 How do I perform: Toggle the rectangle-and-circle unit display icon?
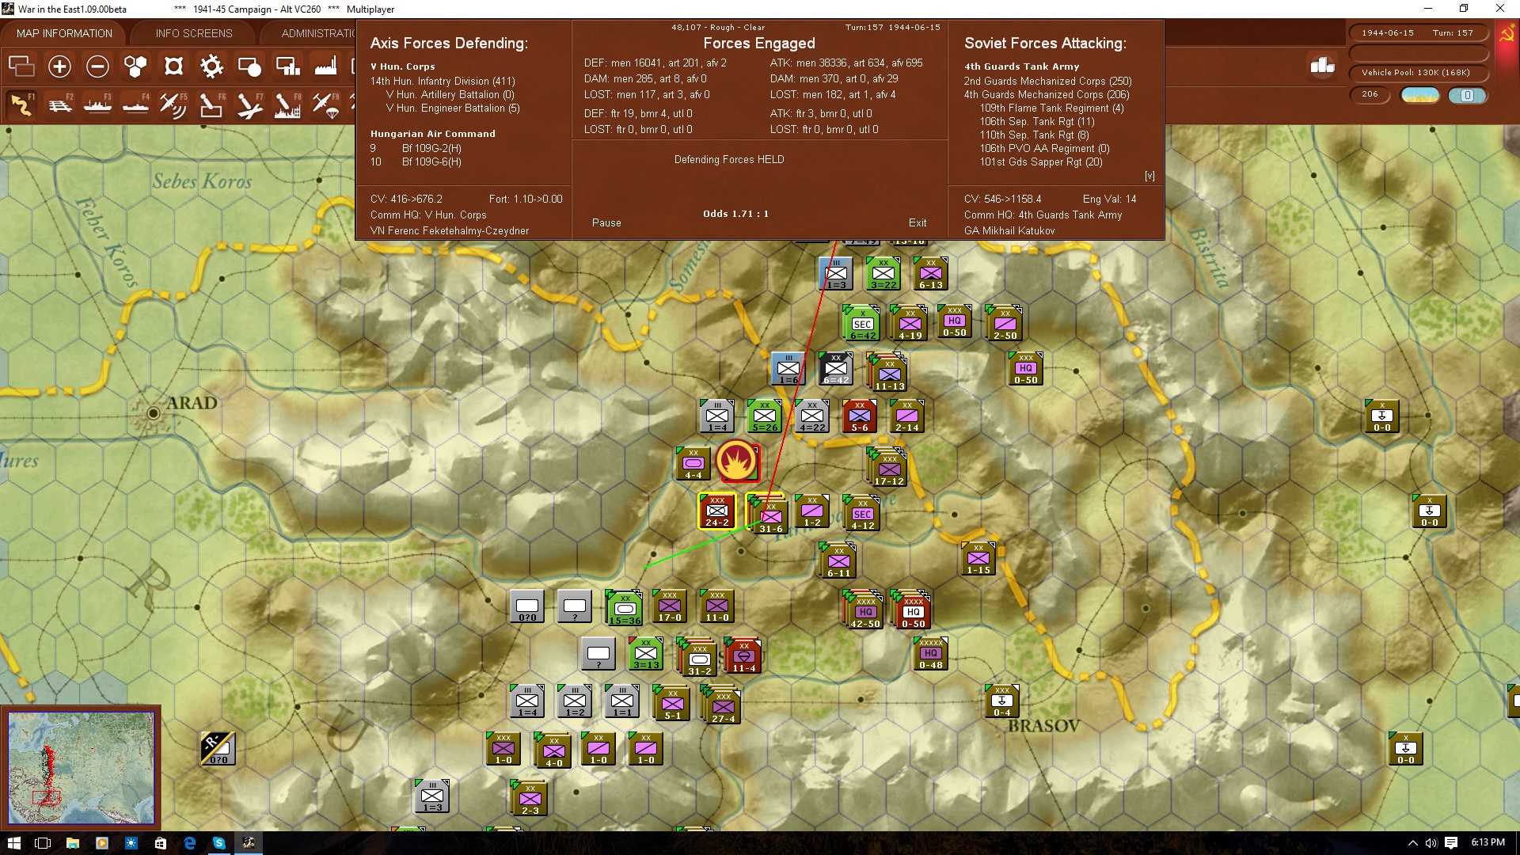(x=249, y=66)
